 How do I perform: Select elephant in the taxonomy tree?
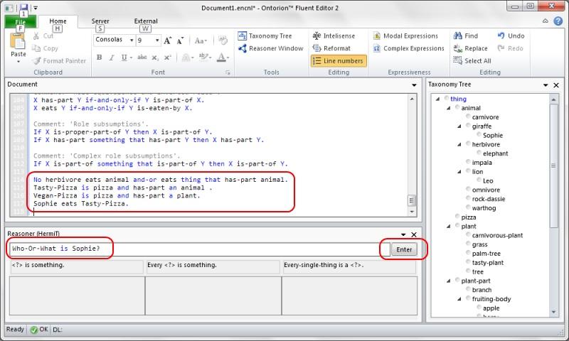[x=495, y=153]
